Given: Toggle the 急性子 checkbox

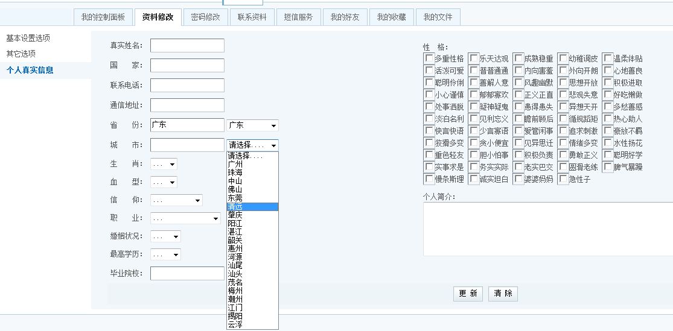Looking at the screenshot, I should [x=563, y=179].
